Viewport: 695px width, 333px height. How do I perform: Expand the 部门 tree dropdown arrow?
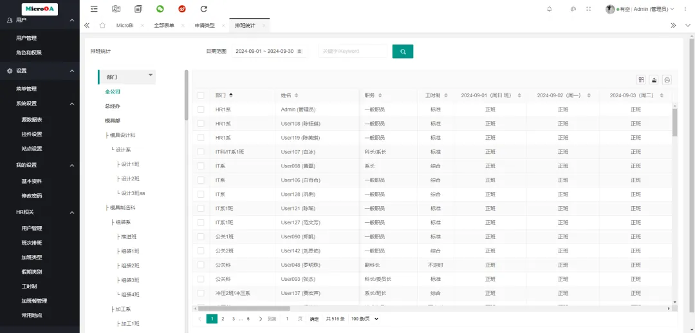click(x=151, y=75)
